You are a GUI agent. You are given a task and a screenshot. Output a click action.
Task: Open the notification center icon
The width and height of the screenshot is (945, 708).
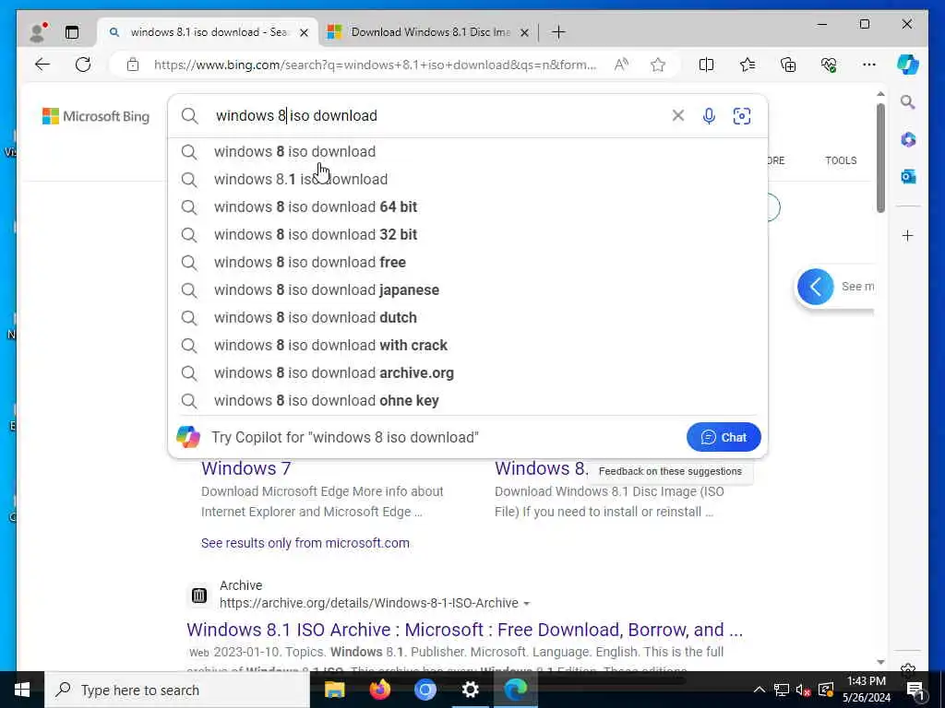915,690
